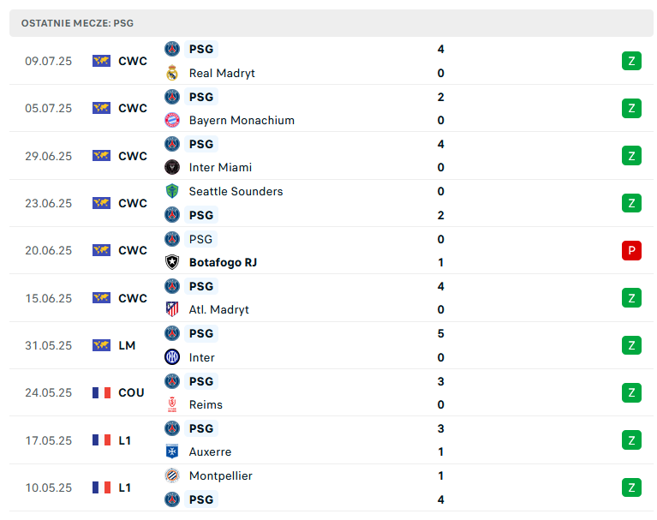
Task: Click the LM competition label for 31.05.25
Action: [127, 345]
